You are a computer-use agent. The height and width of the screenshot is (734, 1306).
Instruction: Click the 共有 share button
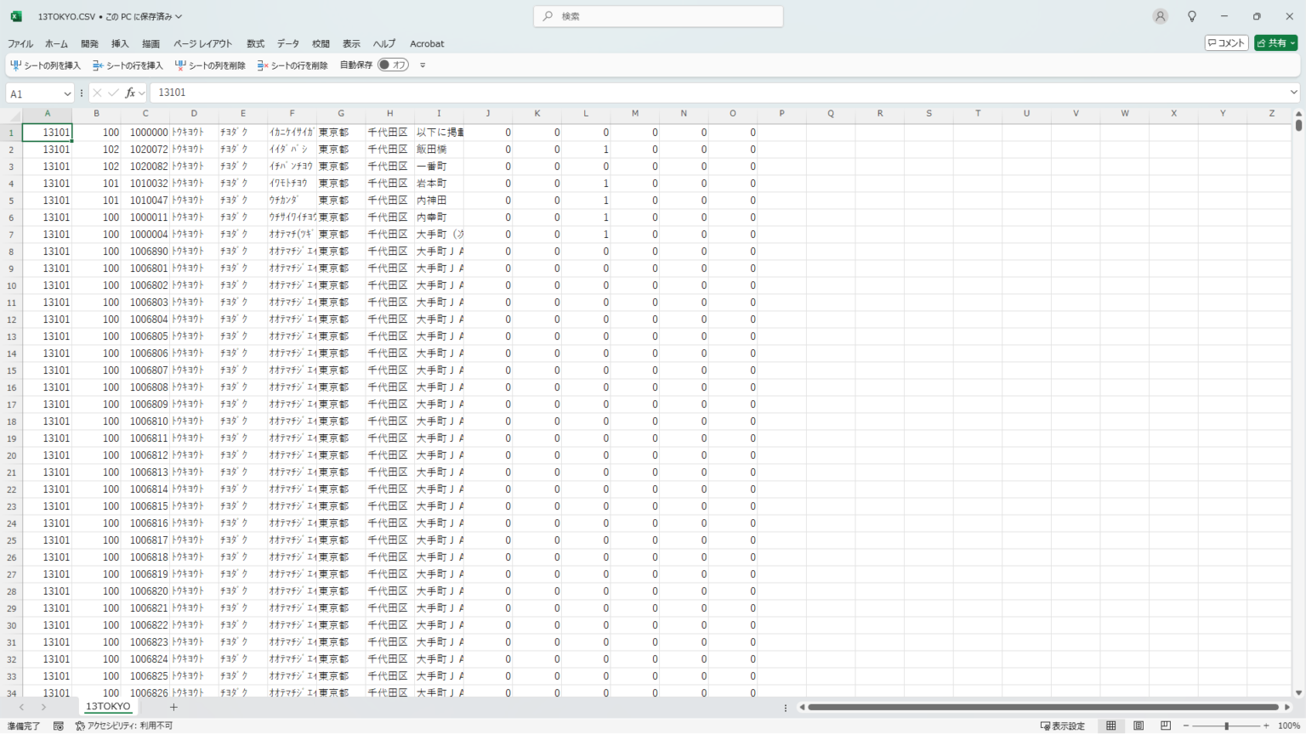click(x=1275, y=43)
